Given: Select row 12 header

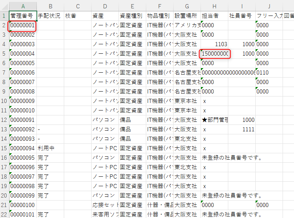Looking at the screenshot, I should 4,120.
